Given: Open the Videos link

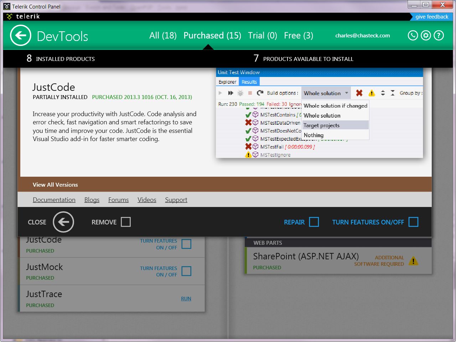Looking at the screenshot, I should pyautogui.click(x=147, y=200).
